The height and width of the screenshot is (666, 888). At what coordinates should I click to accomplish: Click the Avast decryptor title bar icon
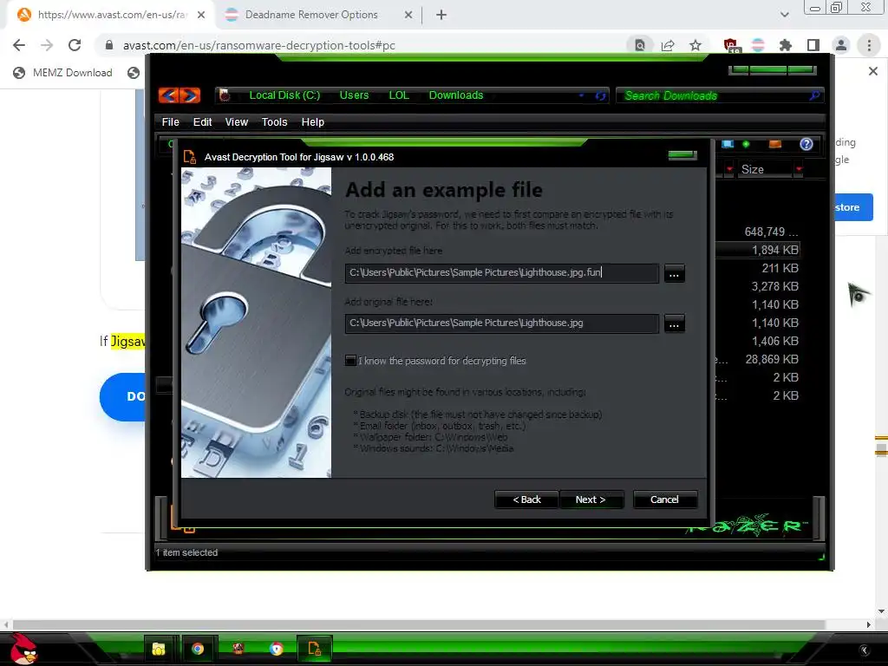point(190,157)
